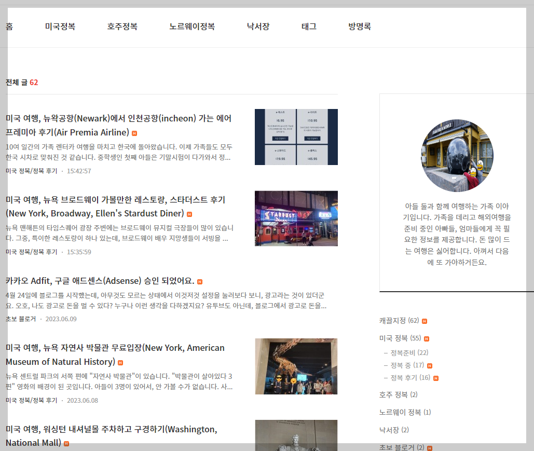The image size is (534, 451).
Task: Open 초보 블로거 category under Adsense post
Action: tap(21, 319)
